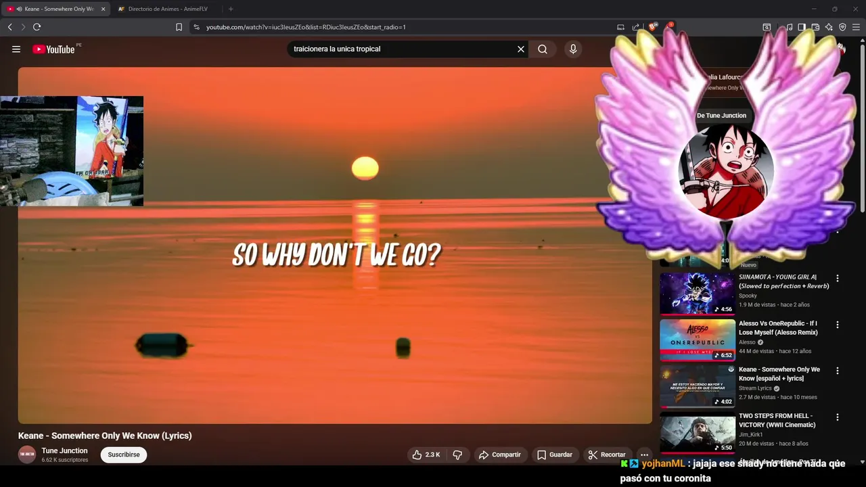Open the Stream Lyrics channel link
The width and height of the screenshot is (866, 487).
tap(755, 388)
